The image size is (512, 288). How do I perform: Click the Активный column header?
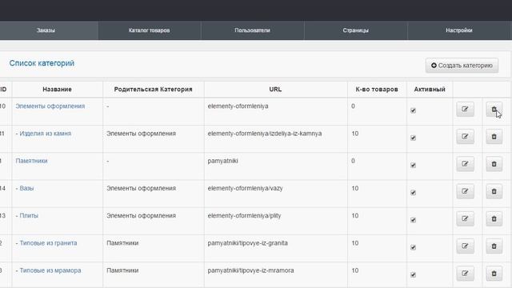coord(430,89)
